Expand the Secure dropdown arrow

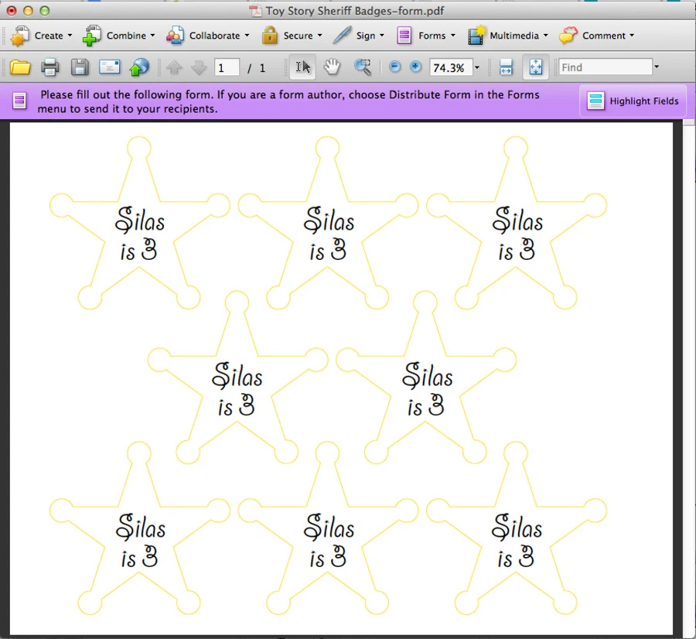[x=319, y=36]
